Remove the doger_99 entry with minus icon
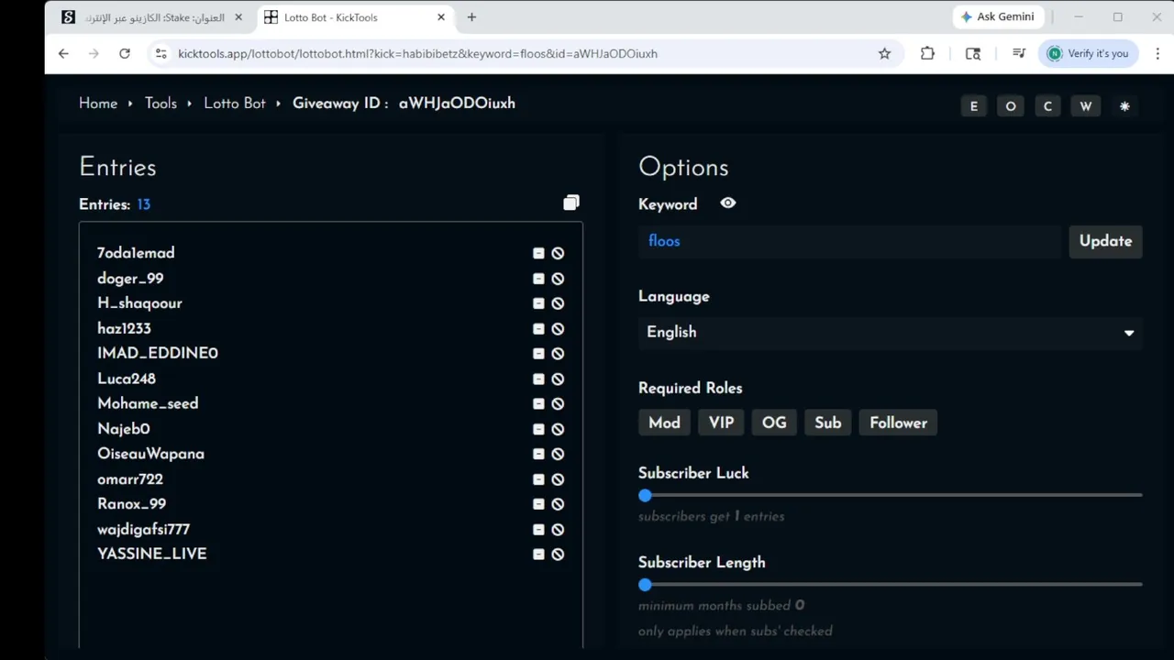Screen dimensions: 1174x660 538,279
